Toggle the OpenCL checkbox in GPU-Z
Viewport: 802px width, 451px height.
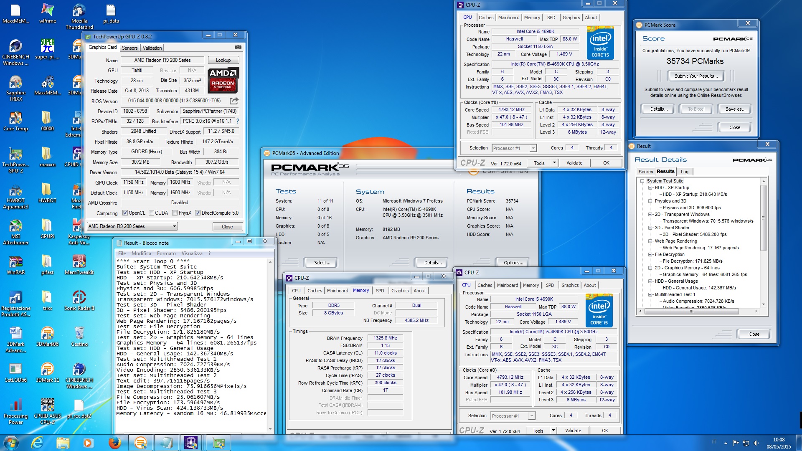[124, 213]
